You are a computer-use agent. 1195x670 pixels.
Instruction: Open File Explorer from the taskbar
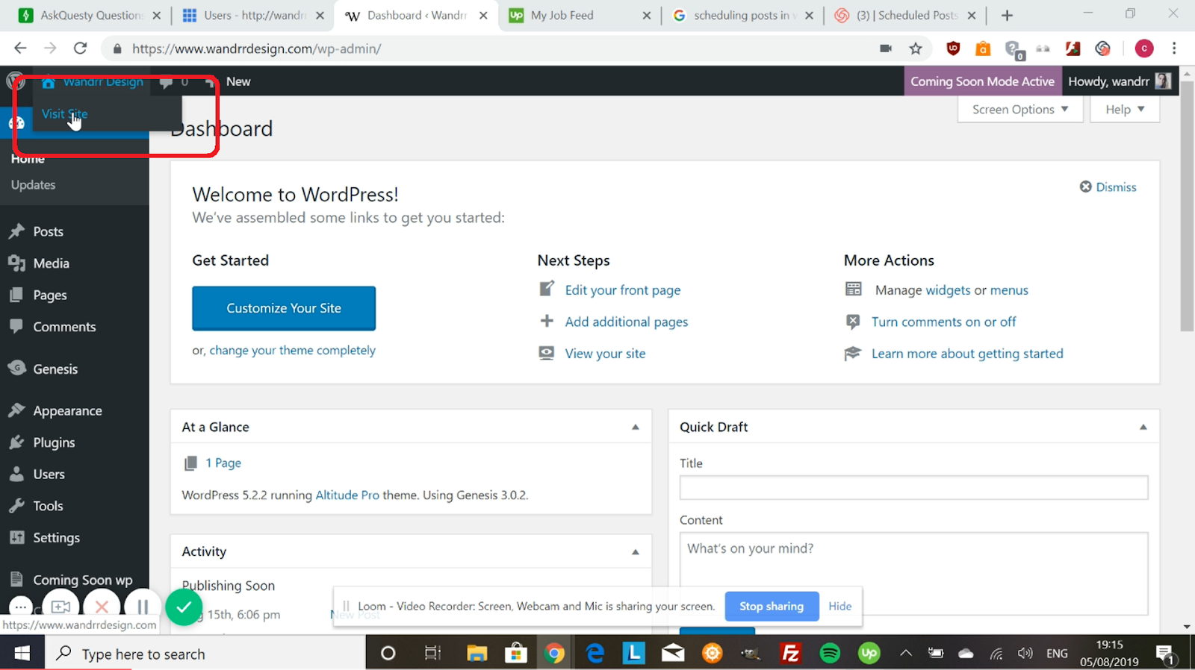(x=477, y=654)
